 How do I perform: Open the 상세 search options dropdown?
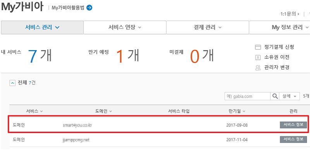tap(289, 96)
